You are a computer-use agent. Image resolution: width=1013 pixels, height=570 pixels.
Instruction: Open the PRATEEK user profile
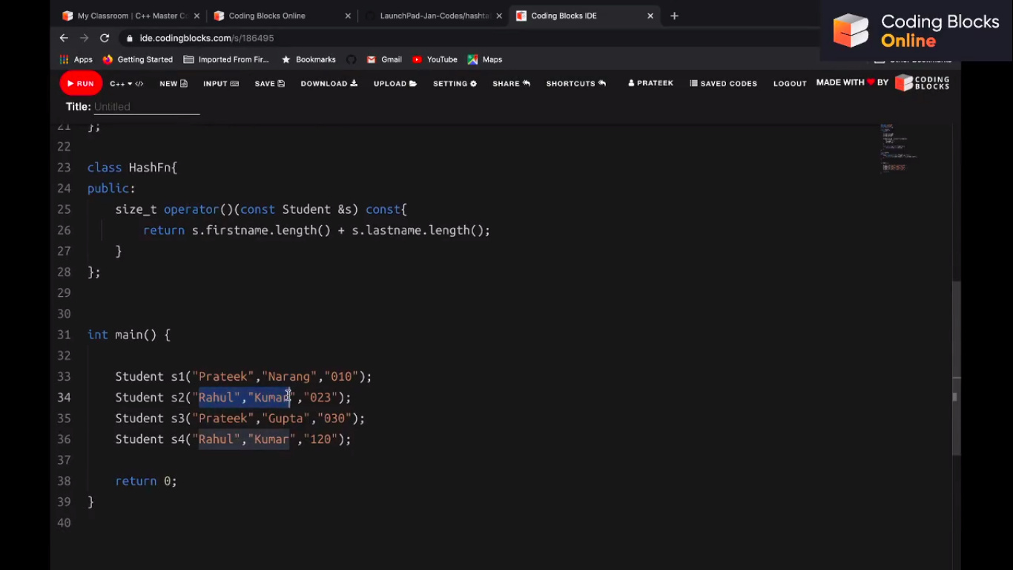point(650,83)
